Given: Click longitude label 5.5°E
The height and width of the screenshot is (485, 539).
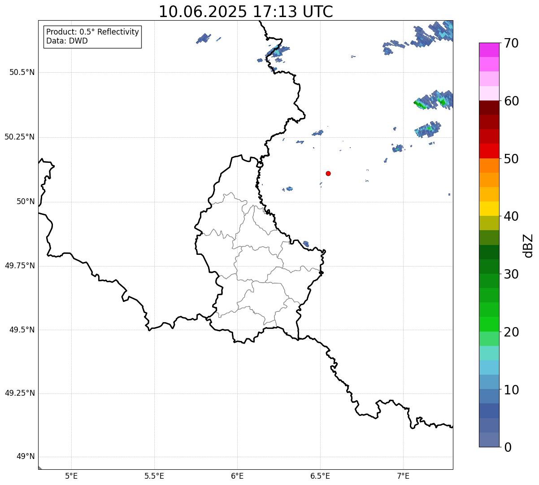Looking at the screenshot, I should [x=154, y=476].
